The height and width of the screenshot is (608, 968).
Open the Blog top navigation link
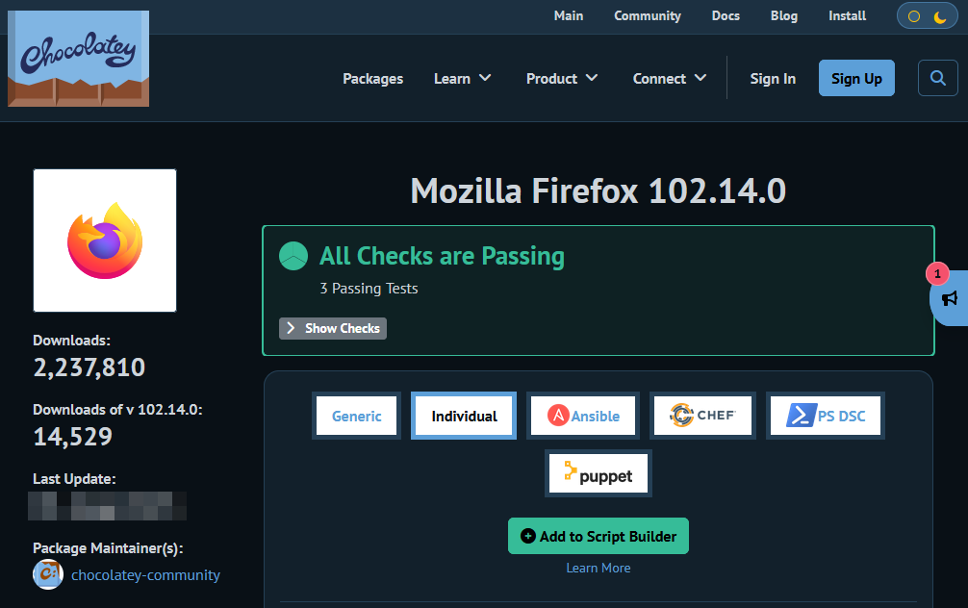click(784, 16)
